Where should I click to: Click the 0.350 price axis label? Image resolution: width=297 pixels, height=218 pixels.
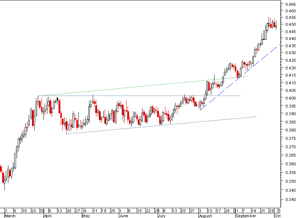pos(290,181)
